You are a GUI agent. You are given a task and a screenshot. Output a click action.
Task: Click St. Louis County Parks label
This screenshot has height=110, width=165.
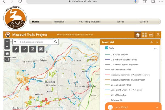click(121, 85)
